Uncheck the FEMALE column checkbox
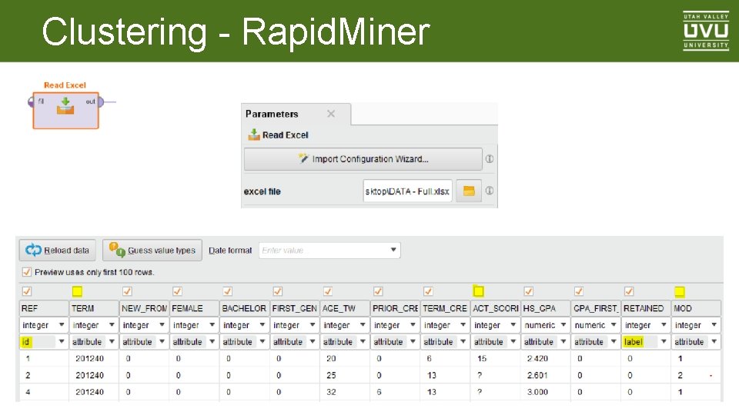 click(x=177, y=292)
